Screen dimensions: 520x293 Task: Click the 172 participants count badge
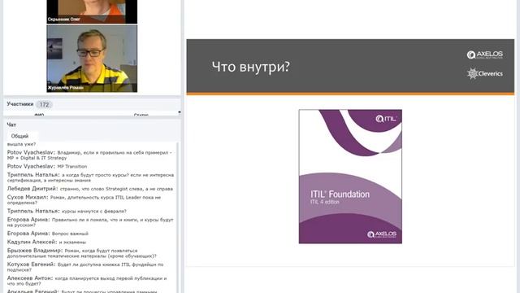point(44,105)
